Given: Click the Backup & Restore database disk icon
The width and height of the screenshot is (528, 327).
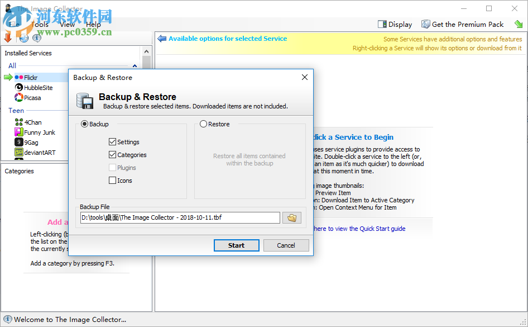Looking at the screenshot, I should (85, 101).
